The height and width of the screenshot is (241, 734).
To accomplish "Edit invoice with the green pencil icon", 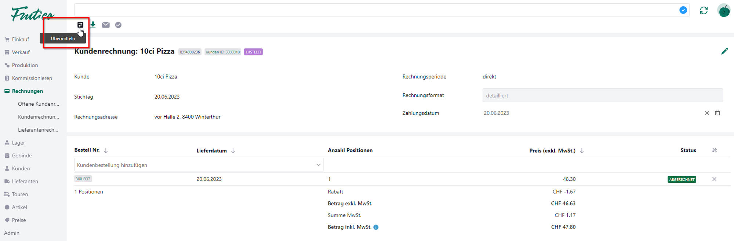I will [724, 51].
